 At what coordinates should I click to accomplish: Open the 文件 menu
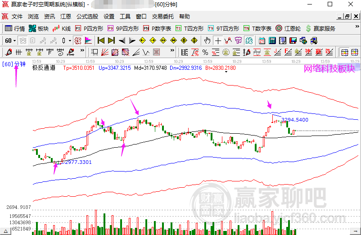tap(17, 17)
